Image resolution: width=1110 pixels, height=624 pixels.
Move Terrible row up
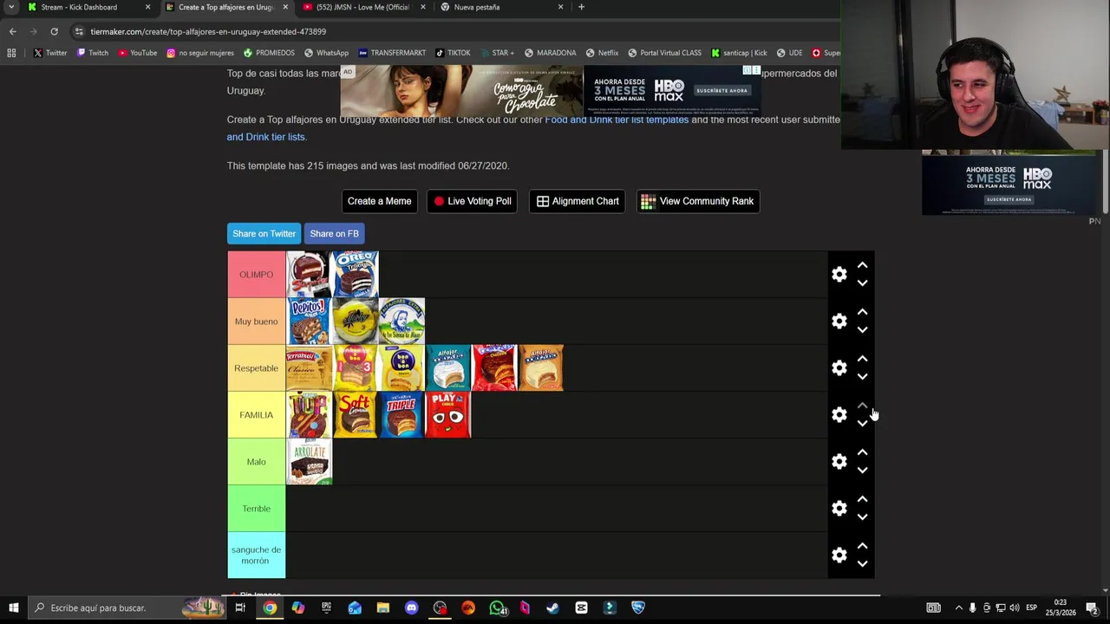tap(862, 499)
